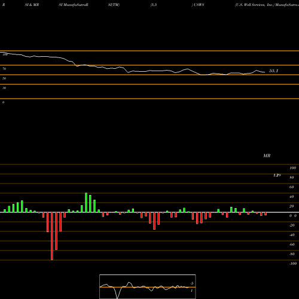Click the RSI axis label 30
Screen dimensions: 299x299
(x=4, y=88)
